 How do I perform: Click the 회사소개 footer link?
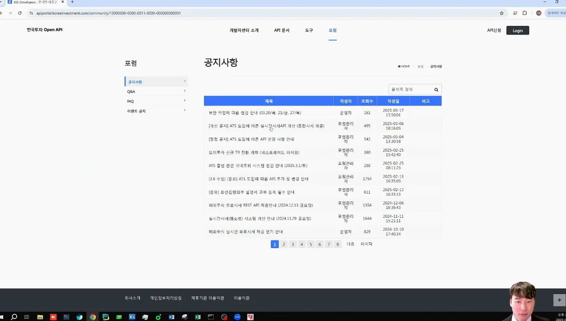coord(133,298)
